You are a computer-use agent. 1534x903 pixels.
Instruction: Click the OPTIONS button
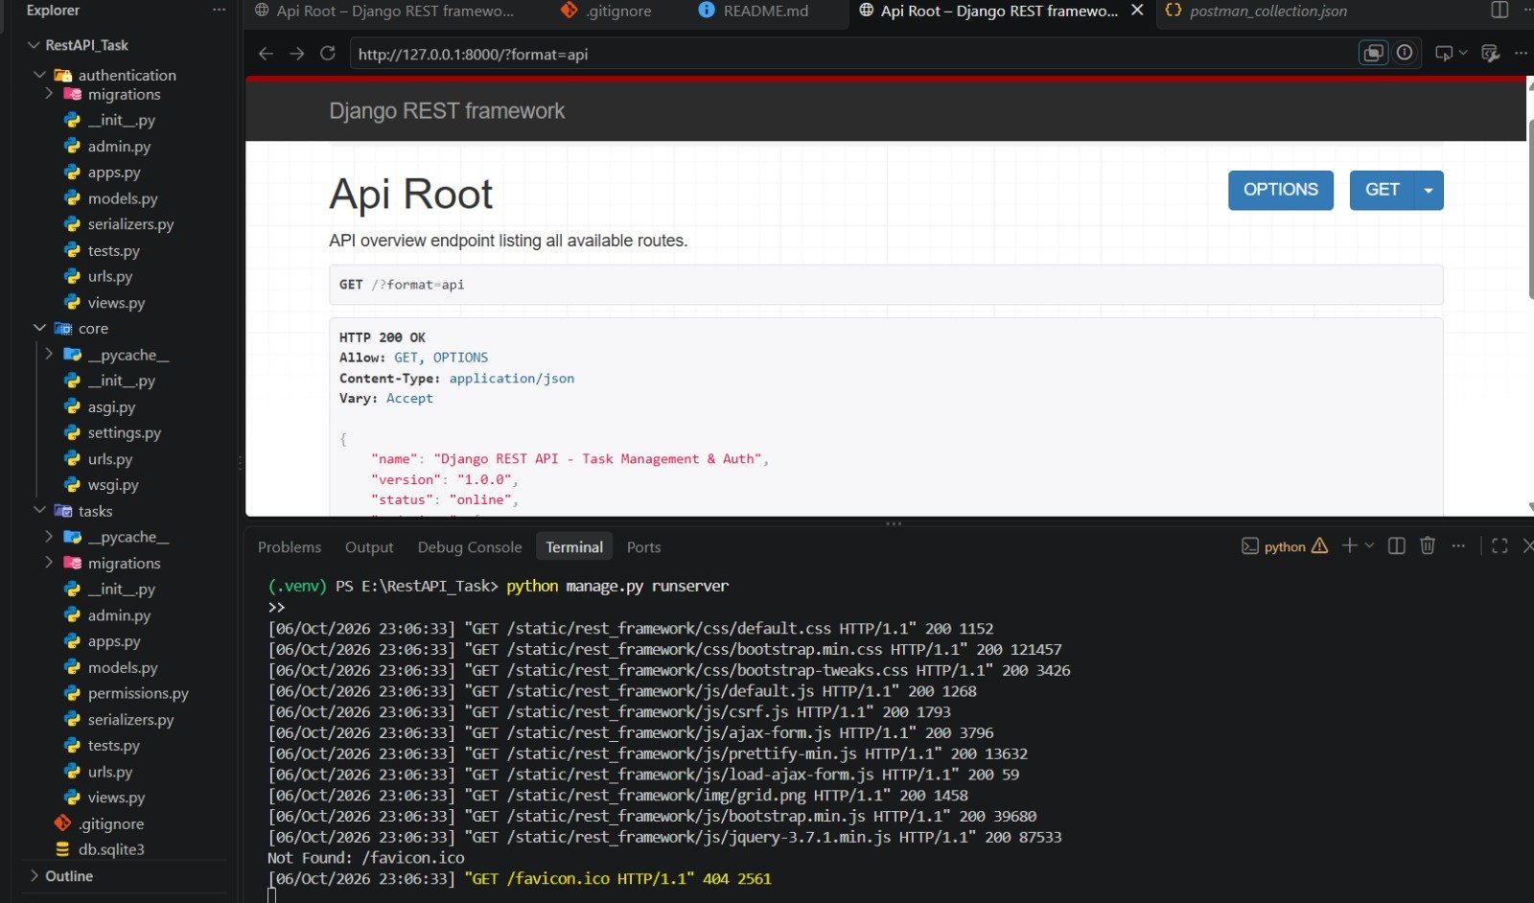(x=1281, y=190)
